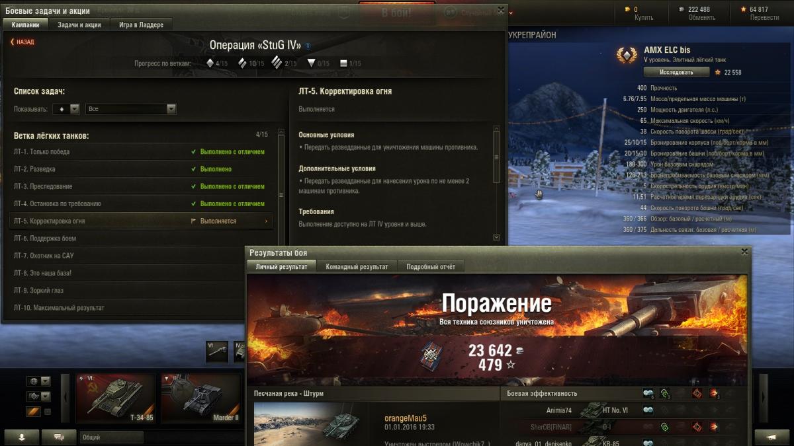Click the gold coins balance icon
Screen dimensions: 794x446
(627, 9)
